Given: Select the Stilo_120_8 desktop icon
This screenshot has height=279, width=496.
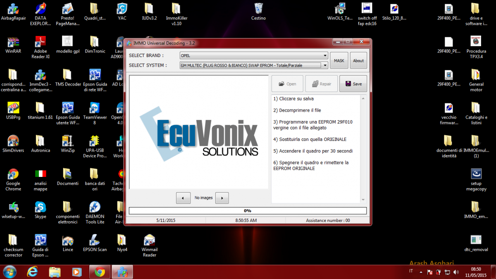Looking at the screenshot, I should (x=394, y=12).
